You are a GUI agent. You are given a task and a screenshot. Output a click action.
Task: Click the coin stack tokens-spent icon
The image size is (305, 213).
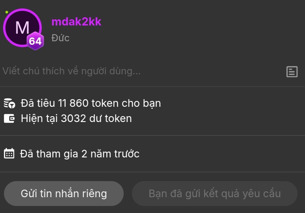pos(9,103)
